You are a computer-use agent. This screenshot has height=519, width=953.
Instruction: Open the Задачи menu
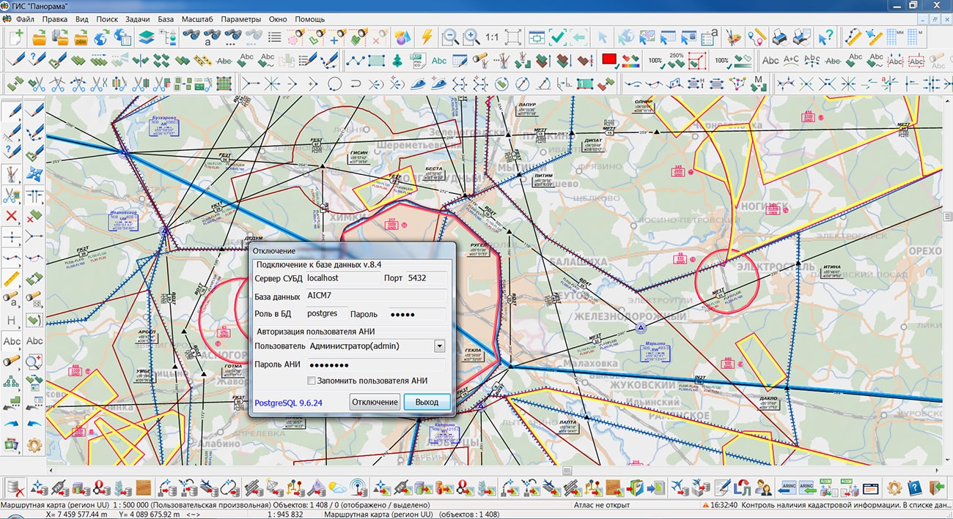click(137, 18)
